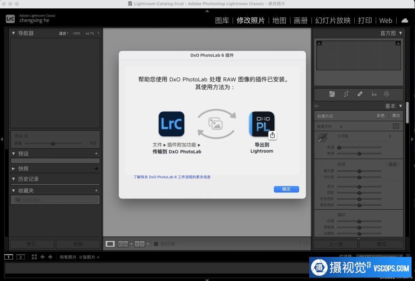Image resolution: width=415 pixels, height=281 pixels.
Task: Select the Edit sliders tool icon
Action: pos(332,94)
